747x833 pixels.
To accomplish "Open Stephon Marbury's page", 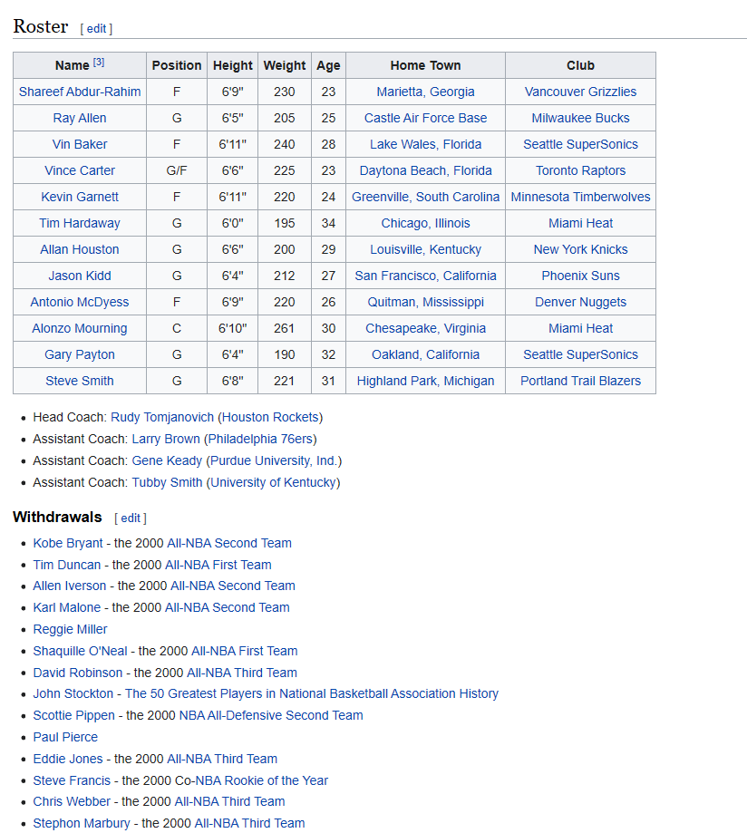I will coord(82,823).
